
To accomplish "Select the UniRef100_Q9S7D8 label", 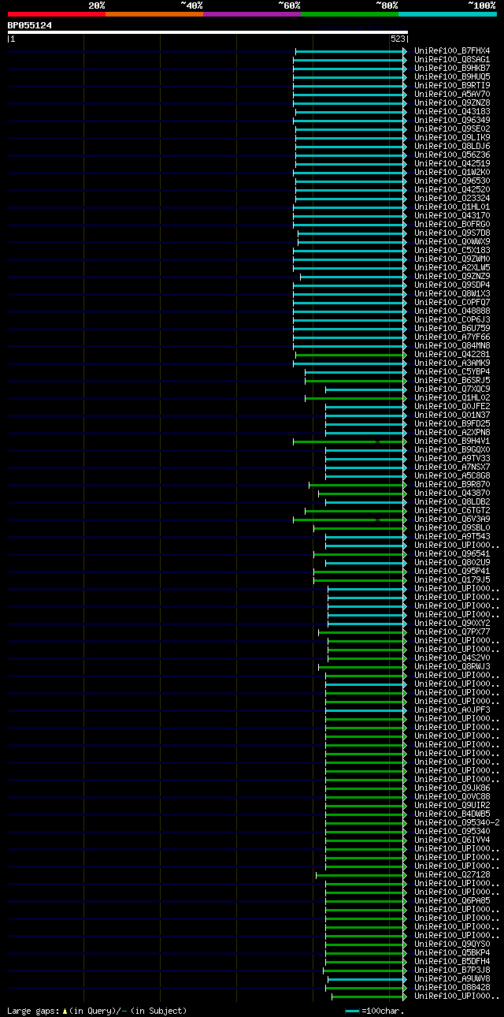I will (452, 233).
